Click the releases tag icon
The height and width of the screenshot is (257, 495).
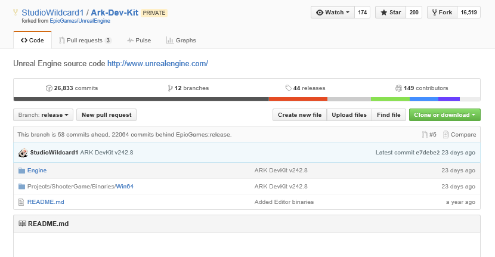[x=289, y=88]
